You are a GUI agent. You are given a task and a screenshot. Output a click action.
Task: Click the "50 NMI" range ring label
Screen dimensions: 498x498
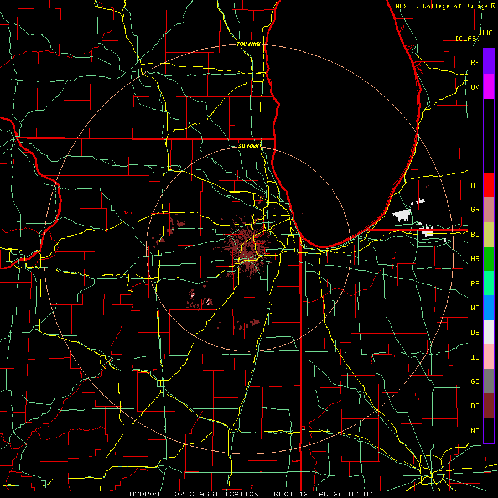[248, 146]
